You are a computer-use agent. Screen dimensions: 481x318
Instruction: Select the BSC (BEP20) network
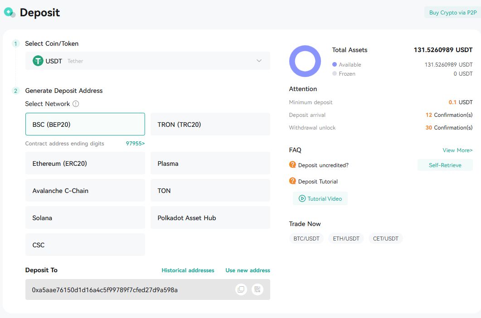[85, 124]
